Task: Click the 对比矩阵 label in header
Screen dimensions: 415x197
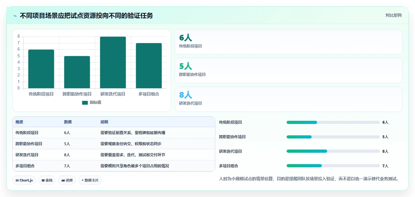Action: pos(393,15)
